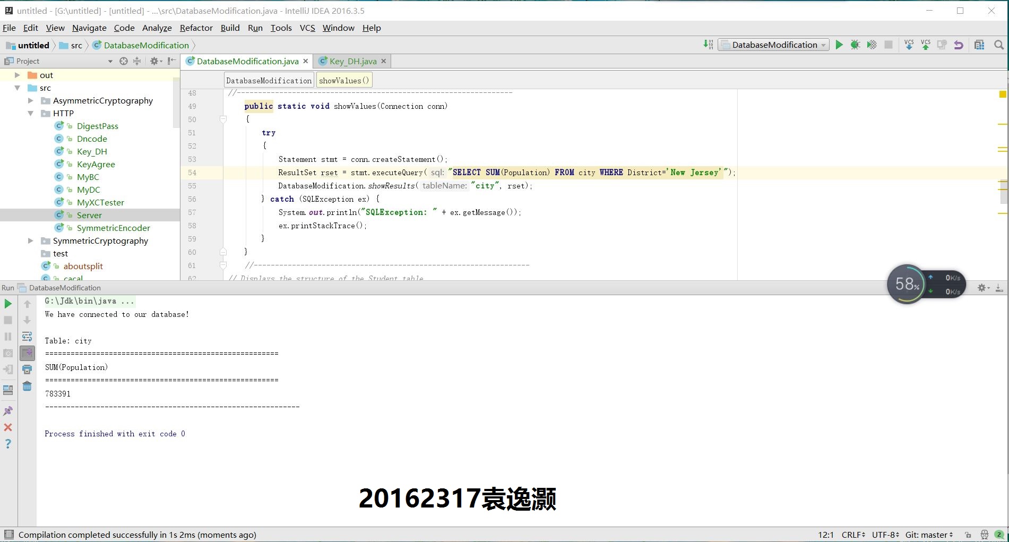This screenshot has height=542, width=1009.
Task: Open notifications event log icon with badge 2
Action: tap(999, 535)
